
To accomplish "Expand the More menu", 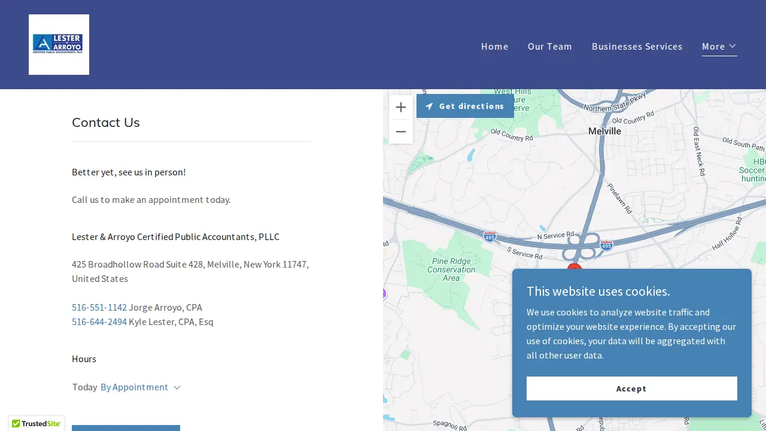I will click(719, 47).
